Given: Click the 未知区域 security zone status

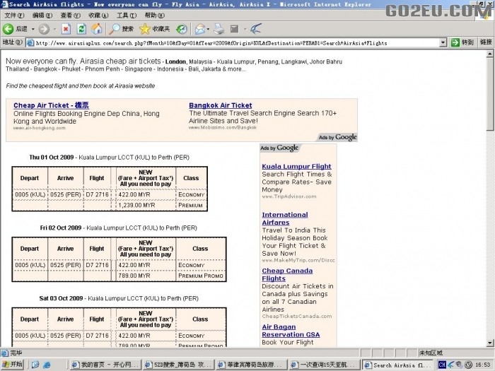Looking at the screenshot, I should click(431, 353).
